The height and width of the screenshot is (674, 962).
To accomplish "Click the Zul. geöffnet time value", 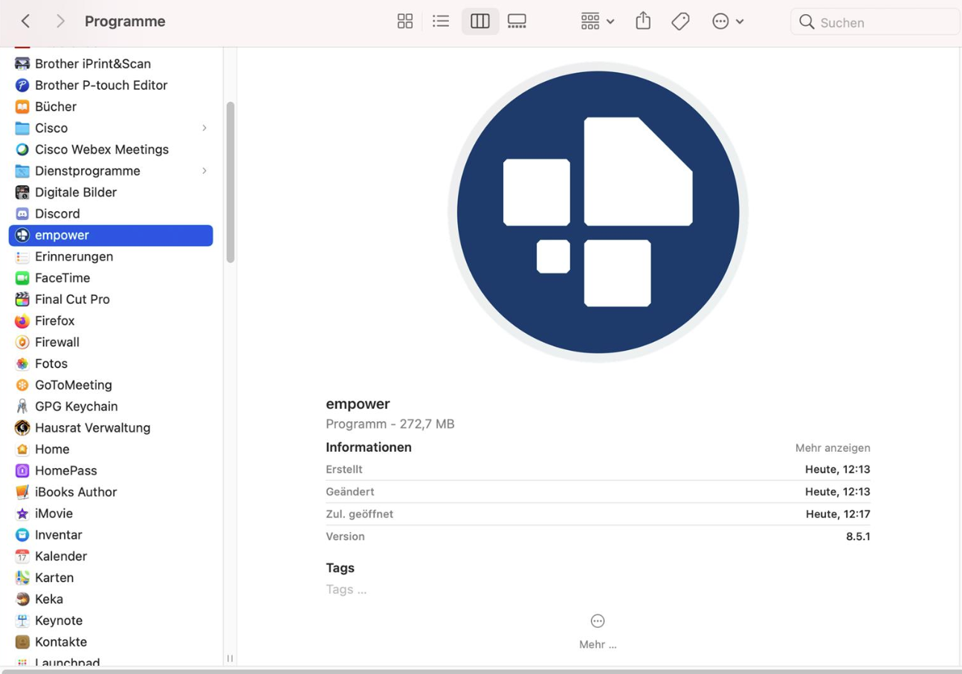I will coord(838,514).
